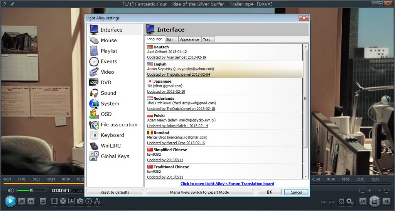This screenshot has width=395, height=211.
Task: Click the elapsed time display 0:00:37
Action: (61, 191)
